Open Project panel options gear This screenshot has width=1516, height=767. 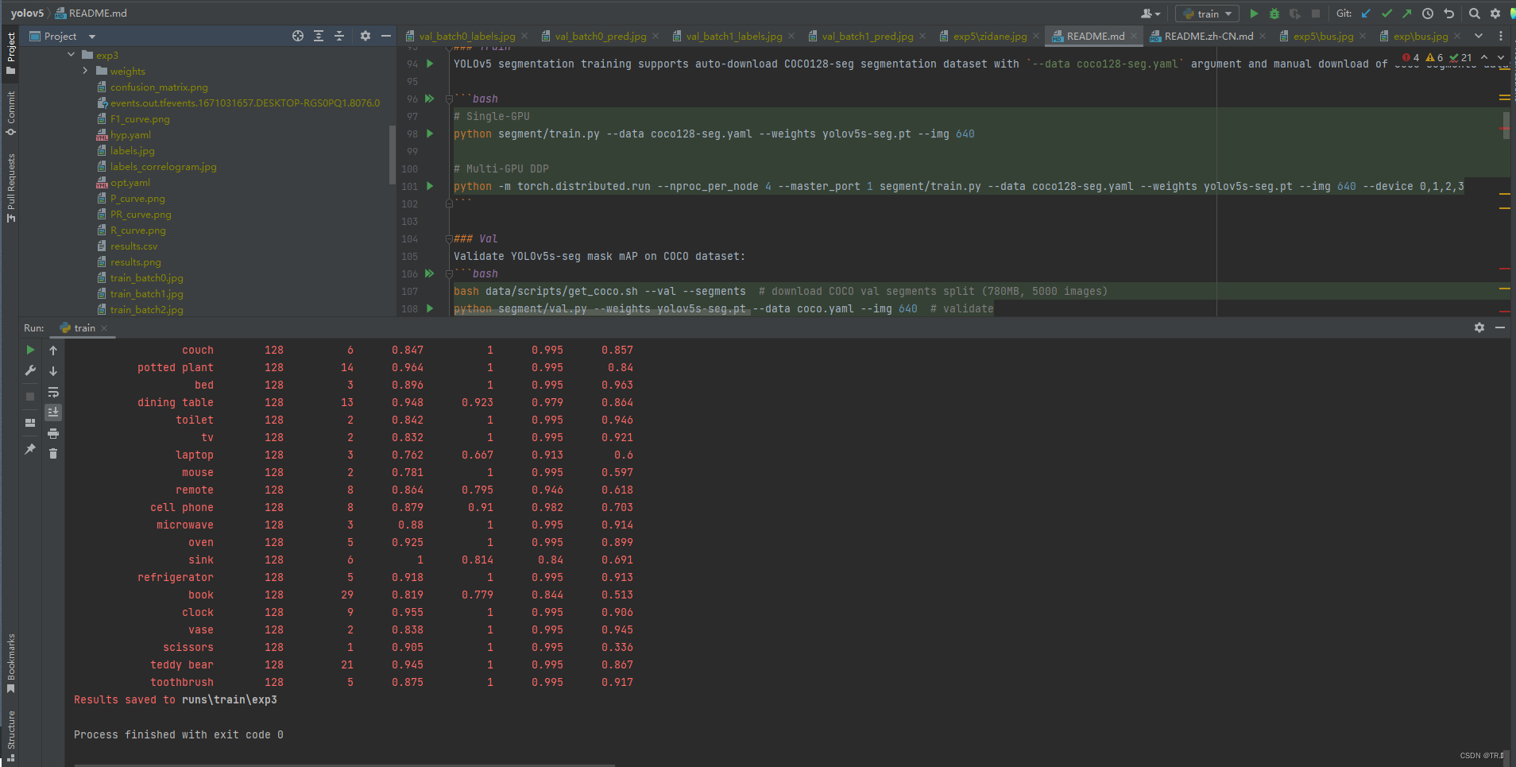click(x=365, y=36)
